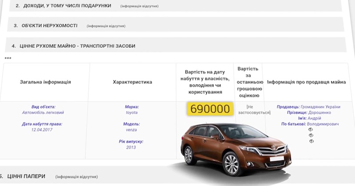Click the first crossed-eye hidden info icon
This screenshot has height=186, width=355.
pyautogui.click(x=311, y=129)
